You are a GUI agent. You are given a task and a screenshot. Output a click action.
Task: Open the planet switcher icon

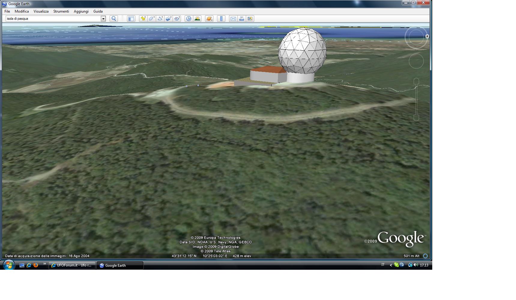[x=209, y=19]
